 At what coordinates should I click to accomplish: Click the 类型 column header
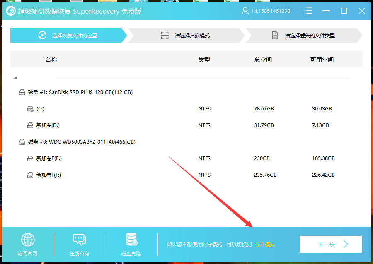pos(204,59)
